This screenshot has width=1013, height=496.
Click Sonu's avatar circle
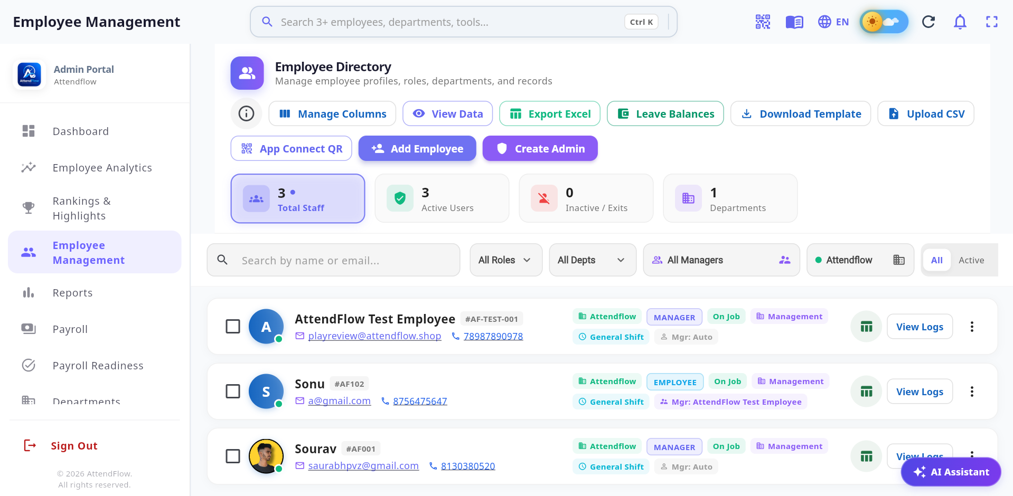[266, 391]
